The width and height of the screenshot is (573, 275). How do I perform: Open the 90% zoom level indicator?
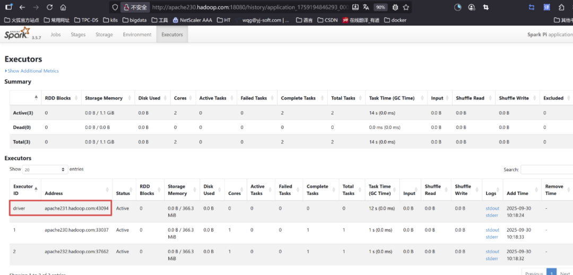tap(380, 7)
